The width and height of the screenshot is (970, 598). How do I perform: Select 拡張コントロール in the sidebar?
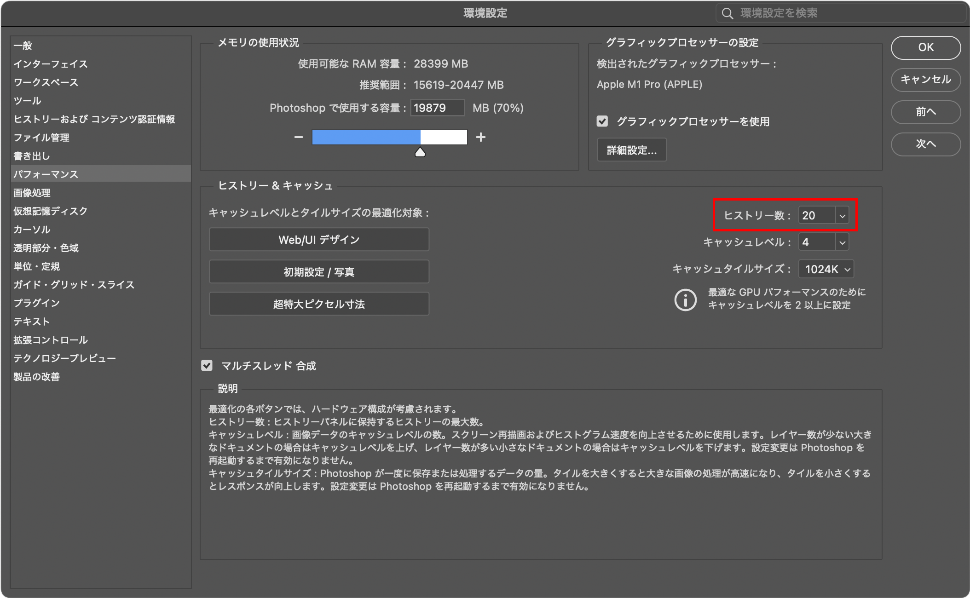[x=100, y=340]
